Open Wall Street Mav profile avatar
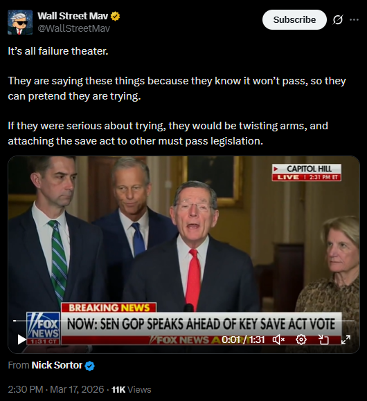Viewport: 367px width, 401px height. point(20,22)
